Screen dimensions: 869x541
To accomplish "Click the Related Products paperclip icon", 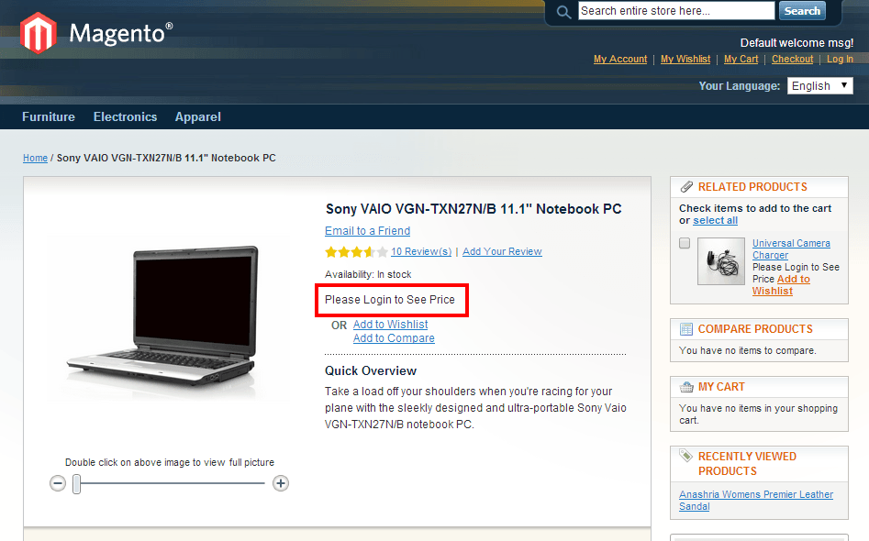I will (686, 187).
